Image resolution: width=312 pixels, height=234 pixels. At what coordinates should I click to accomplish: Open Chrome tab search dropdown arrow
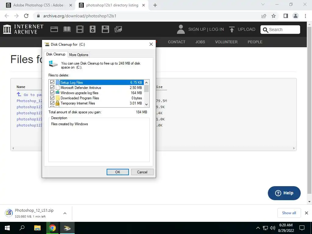point(263,4)
